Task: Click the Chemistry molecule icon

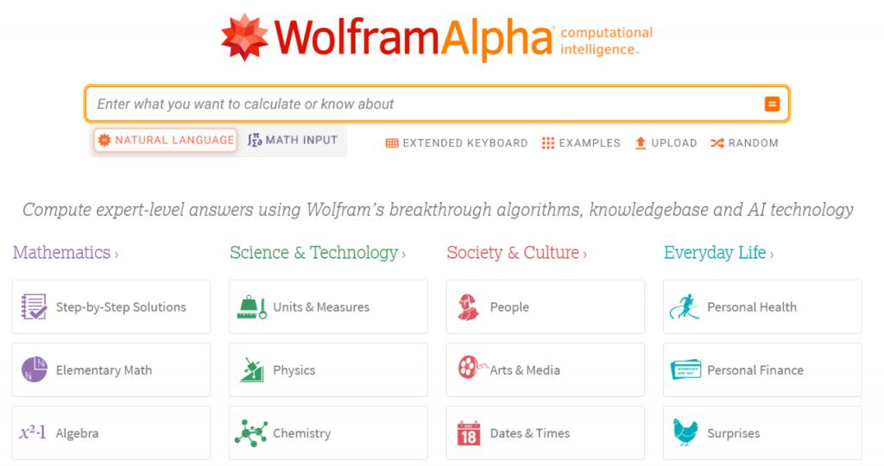Action: pos(251,433)
